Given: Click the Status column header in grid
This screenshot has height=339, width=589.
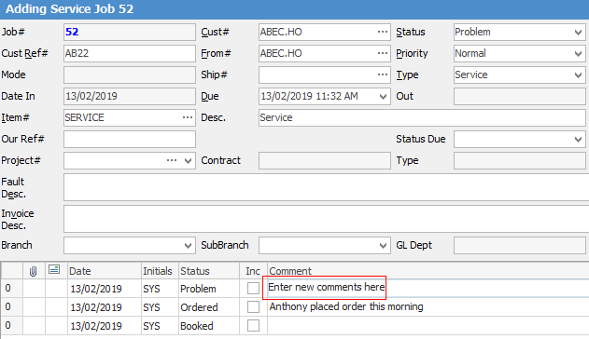Looking at the screenshot, I should point(209,271).
